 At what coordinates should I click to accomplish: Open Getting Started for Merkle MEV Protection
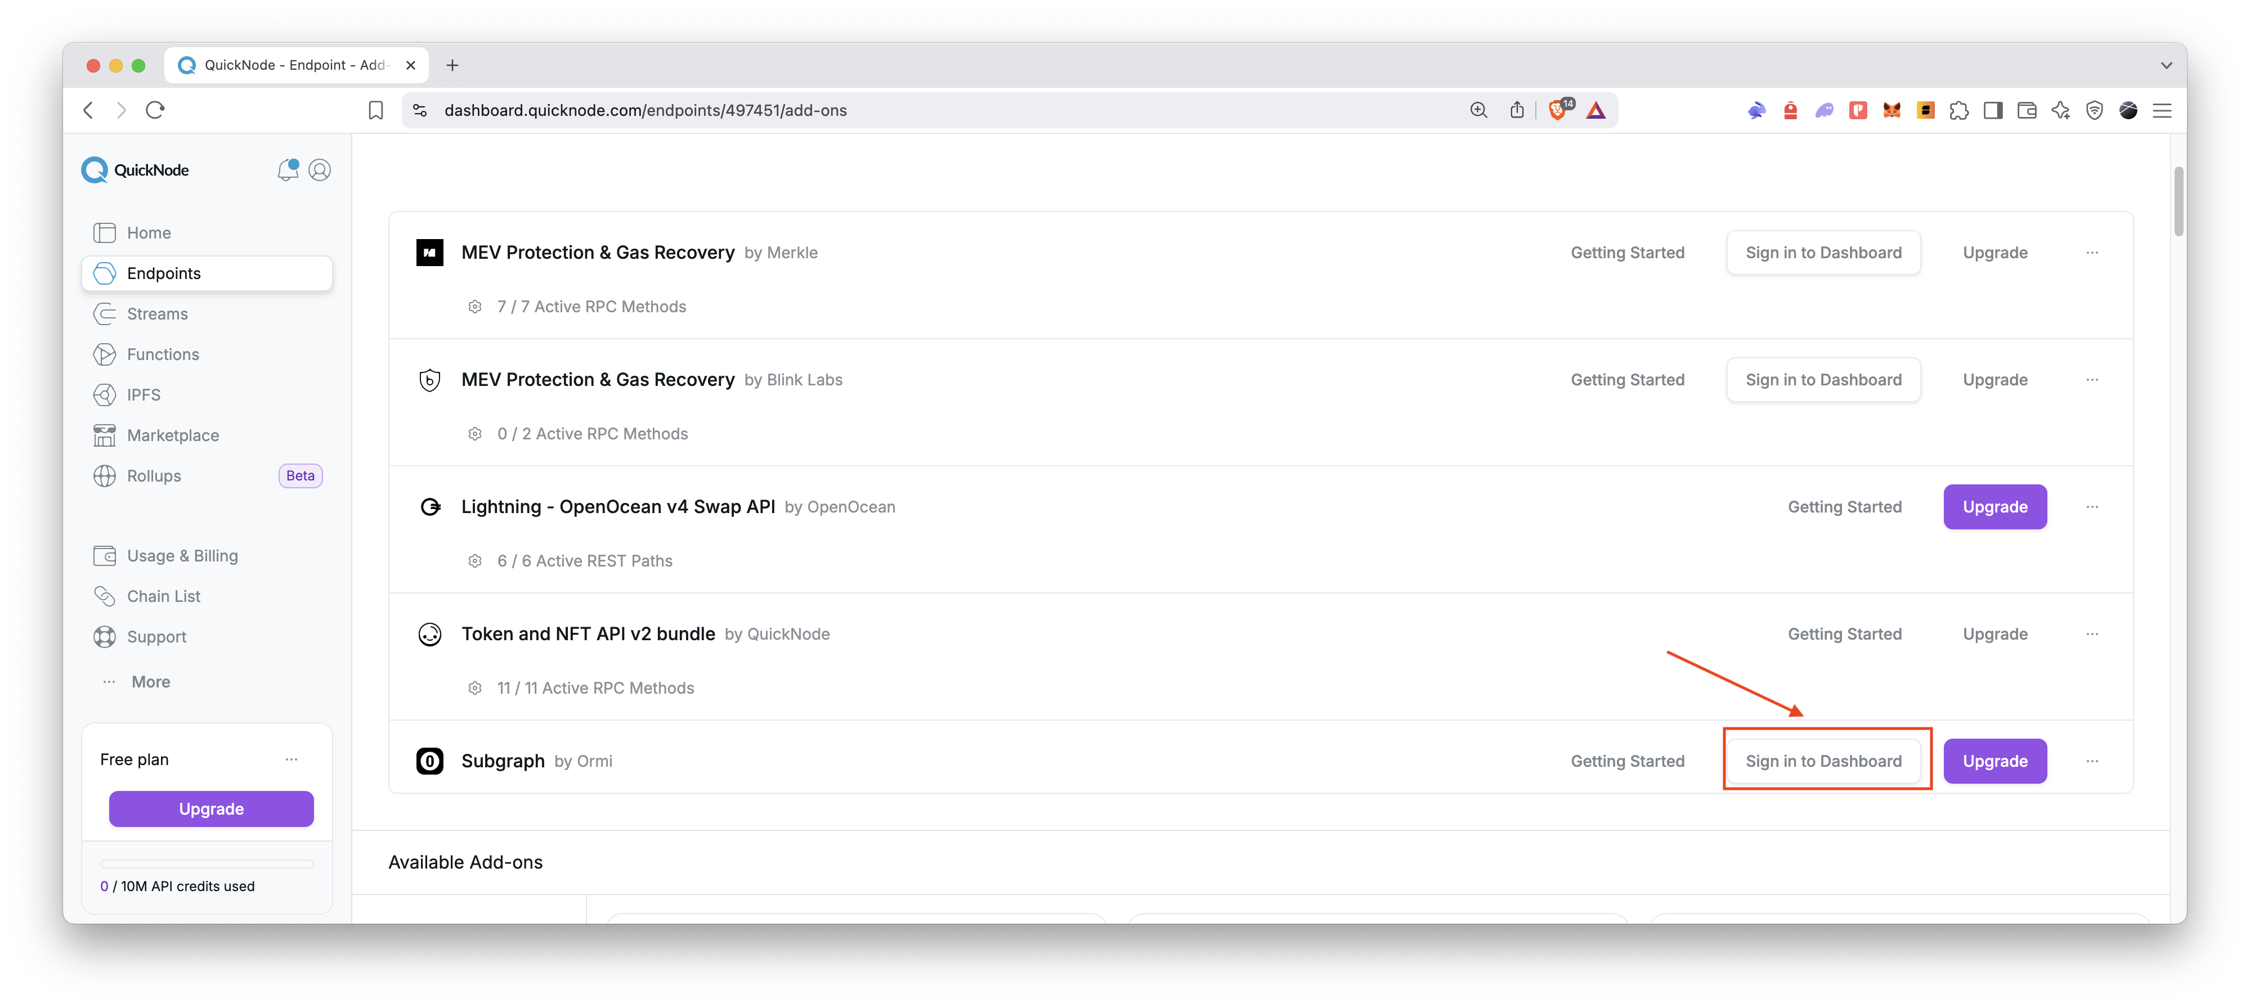click(x=1627, y=253)
